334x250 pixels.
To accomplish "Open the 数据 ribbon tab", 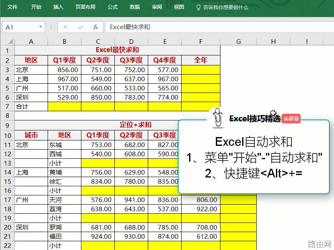I will (135, 7).
